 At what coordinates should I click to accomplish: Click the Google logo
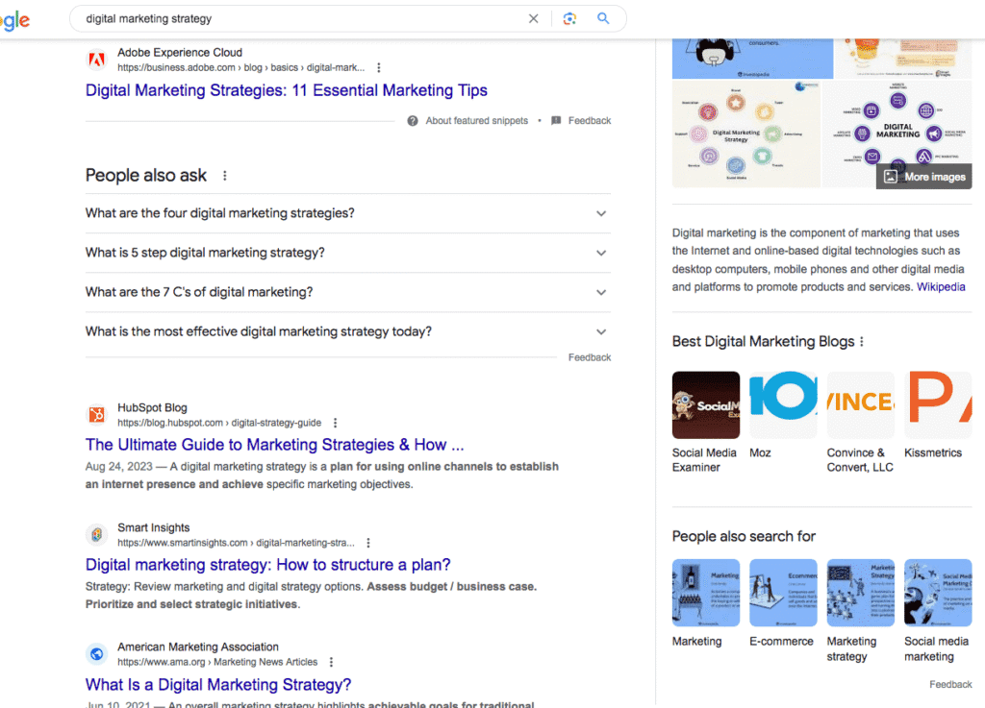click(14, 21)
